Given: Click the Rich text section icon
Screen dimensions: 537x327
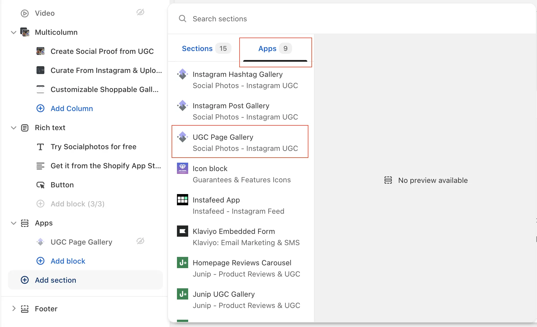Looking at the screenshot, I should click(25, 128).
